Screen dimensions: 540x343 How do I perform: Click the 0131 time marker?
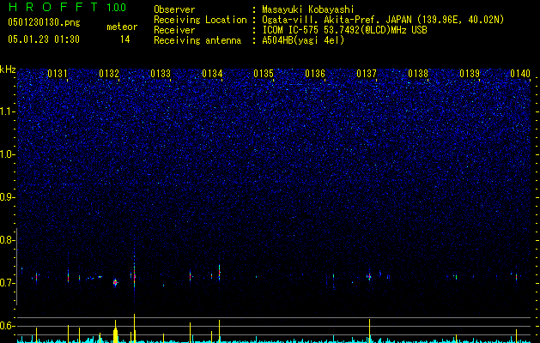(x=58, y=74)
